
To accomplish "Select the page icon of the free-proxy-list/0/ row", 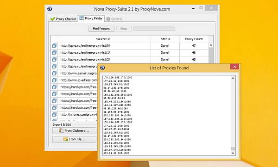I will (x=54, y=45).
